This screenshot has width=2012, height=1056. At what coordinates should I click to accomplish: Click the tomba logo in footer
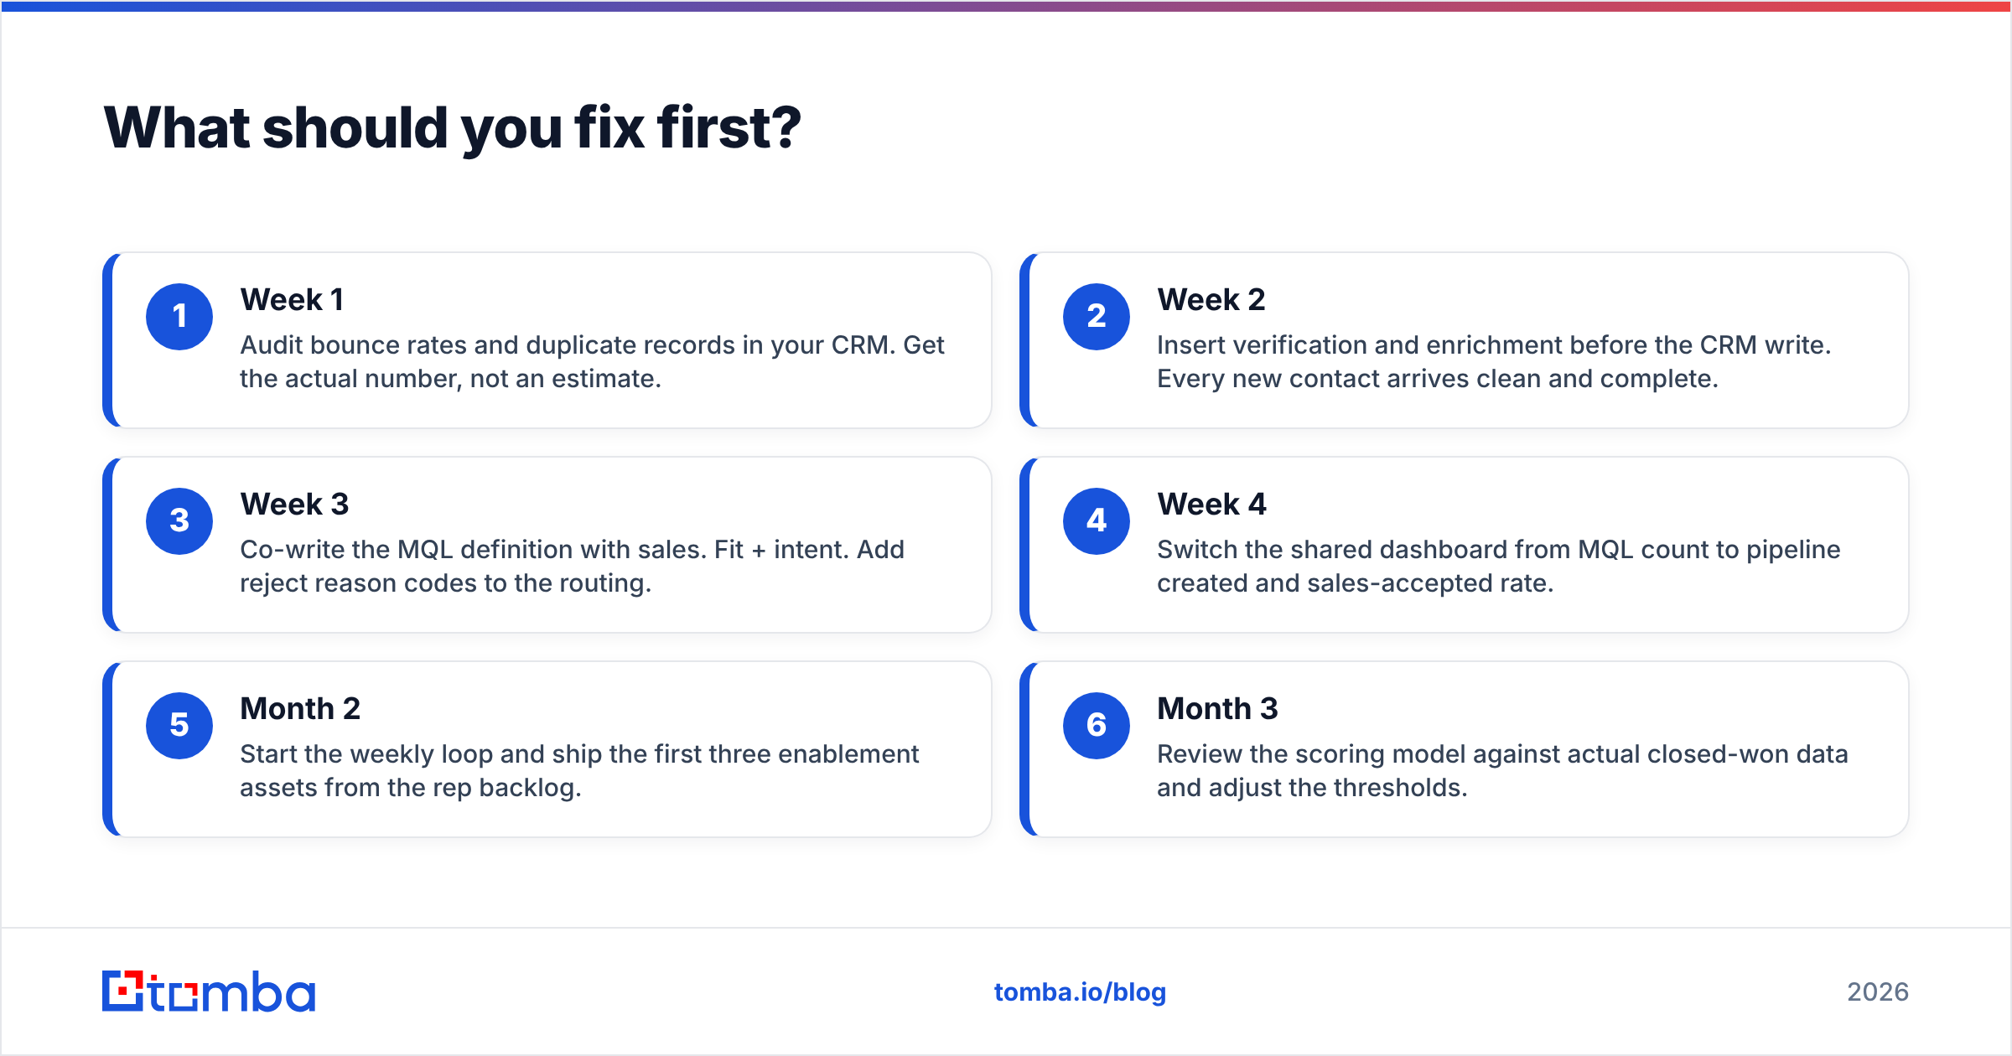(209, 991)
